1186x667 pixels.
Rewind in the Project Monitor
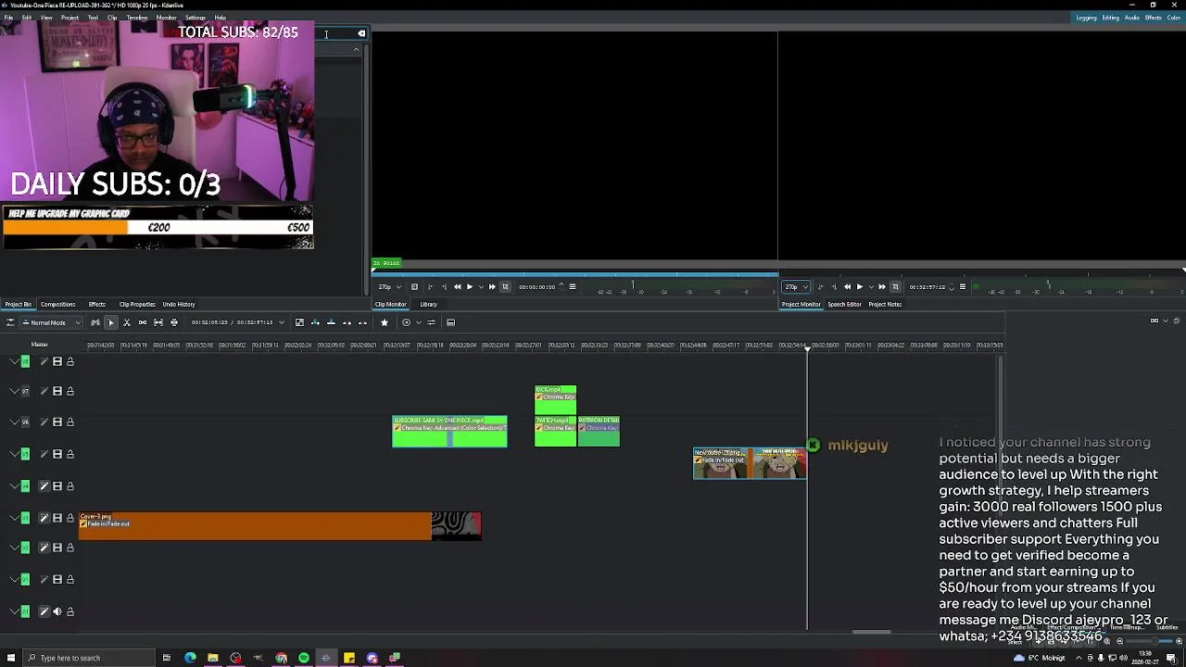pyautogui.click(x=847, y=287)
